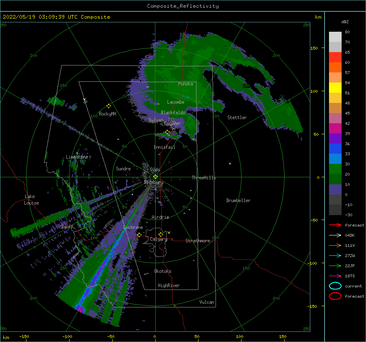Image resolution: width=366 pixels, height=342 pixels.
Task: Click the Calgary city label
Action: (x=159, y=239)
